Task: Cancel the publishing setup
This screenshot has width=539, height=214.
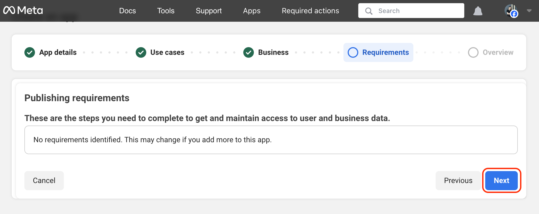Action: coord(44,181)
